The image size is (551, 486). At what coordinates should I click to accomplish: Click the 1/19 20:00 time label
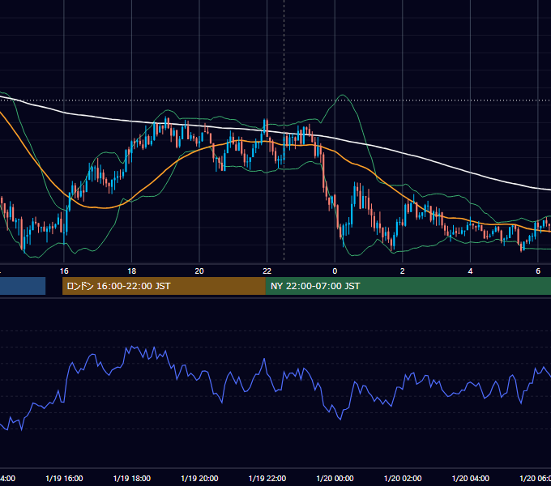199,478
